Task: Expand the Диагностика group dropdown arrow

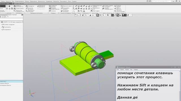Action: pos(100,13)
